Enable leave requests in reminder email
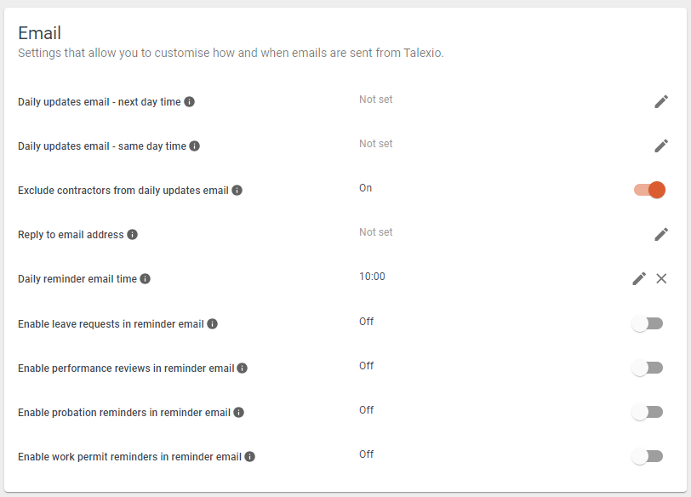Viewport: 691px width, 497px height. [x=647, y=324]
